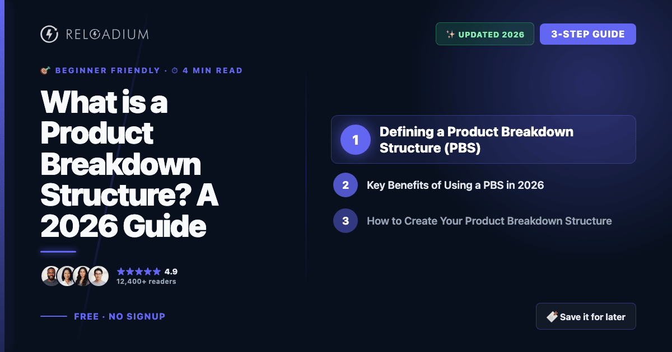Click the '12,400+ readers' text
The width and height of the screenshot is (672, 352).
146,282
